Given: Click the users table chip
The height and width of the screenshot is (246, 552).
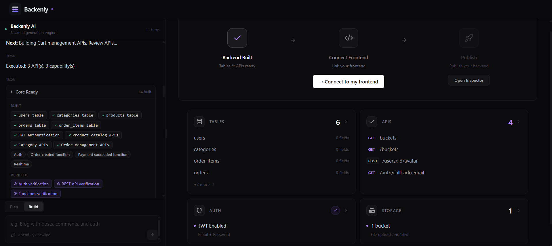Looking at the screenshot, I should tap(29, 115).
